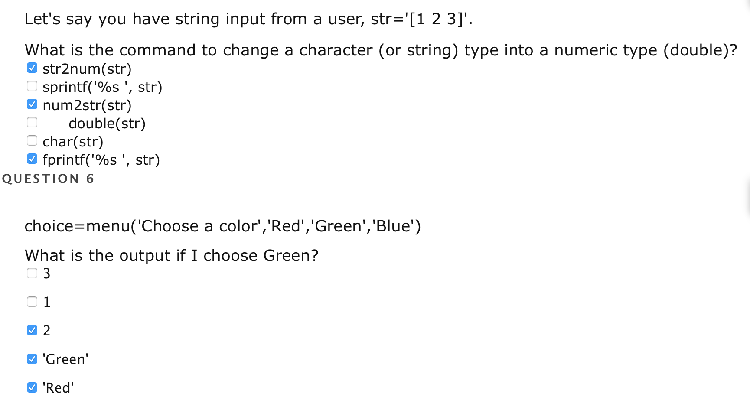Untick the fprintf('%s ', str) checkbox
This screenshot has height=410, width=750.
coord(32,159)
